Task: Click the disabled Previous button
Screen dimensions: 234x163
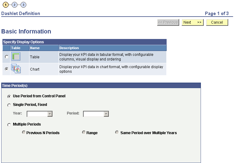Action: [168, 22]
